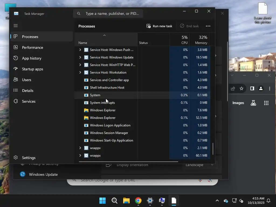The image size is (276, 207).
Task: Open Learn about this picture desktop icon
Action: pos(263,13)
